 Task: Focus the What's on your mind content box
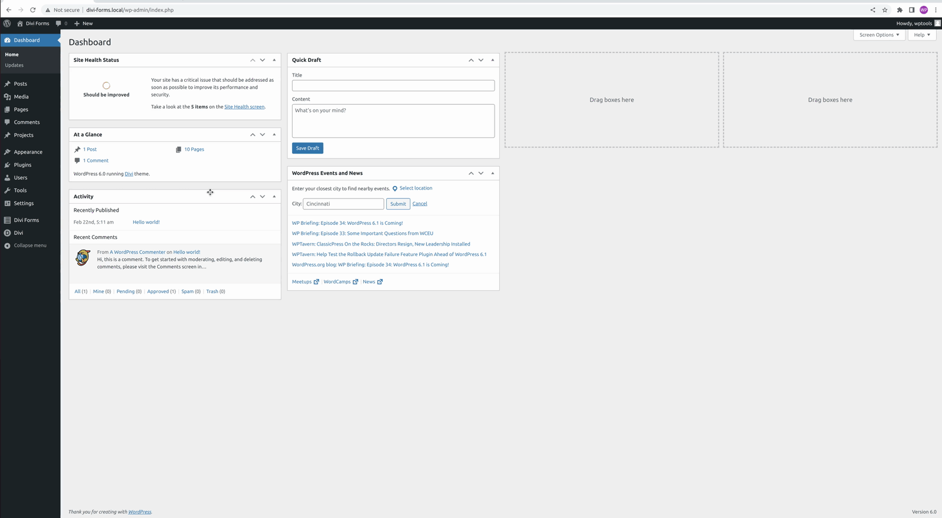pos(393,121)
